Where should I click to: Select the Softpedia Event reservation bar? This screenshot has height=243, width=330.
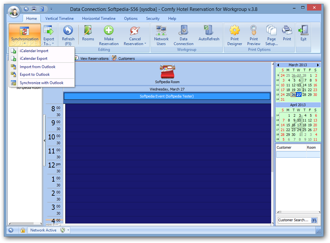pos(167,96)
